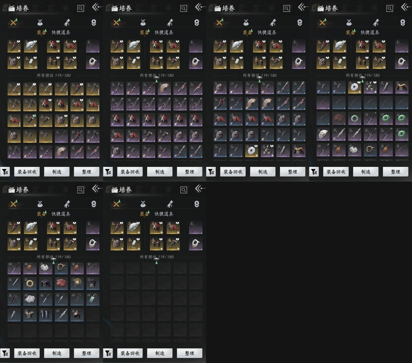Select the green jade pendant accessory

pyautogui.click(x=93, y=299)
